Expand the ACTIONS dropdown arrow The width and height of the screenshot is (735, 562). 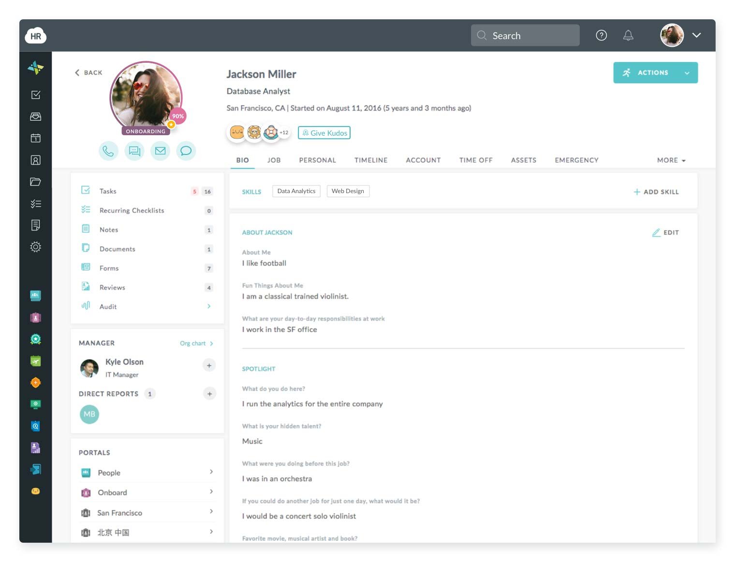click(x=687, y=73)
